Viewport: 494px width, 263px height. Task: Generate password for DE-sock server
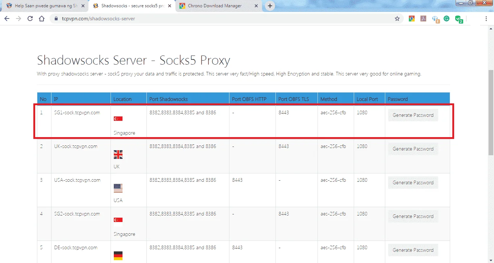[x=413, y=250]
